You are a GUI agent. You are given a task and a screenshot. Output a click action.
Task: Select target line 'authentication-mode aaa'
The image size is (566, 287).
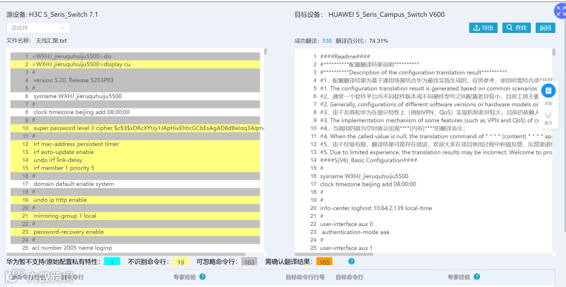click(x=355, y=232)
